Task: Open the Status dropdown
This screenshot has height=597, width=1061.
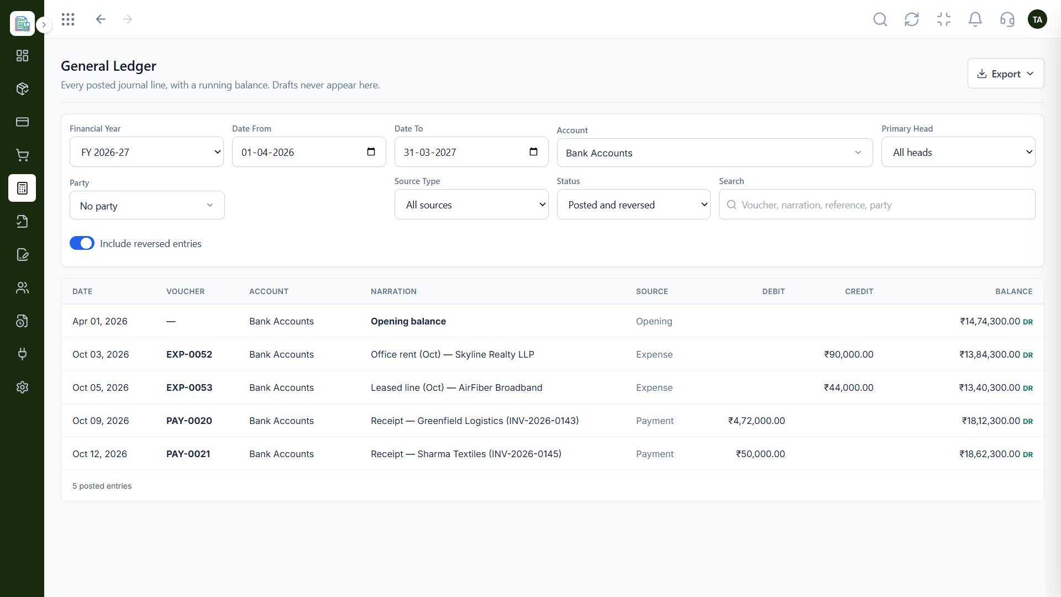Action: pyautogui.click(x=633, y=205)
